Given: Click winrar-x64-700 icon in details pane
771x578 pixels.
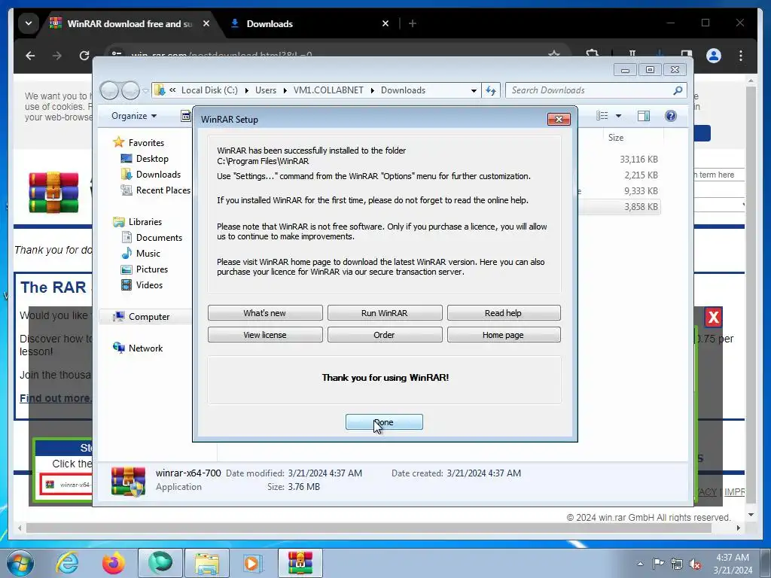Looking at the screenshot, I should click(128, 480).
